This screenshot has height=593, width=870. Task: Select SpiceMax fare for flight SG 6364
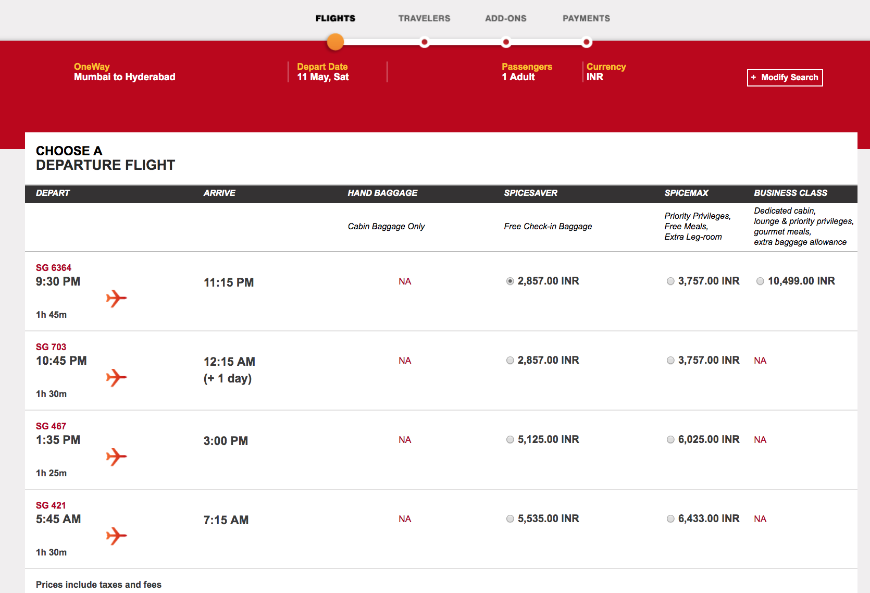tap(670, 281)
